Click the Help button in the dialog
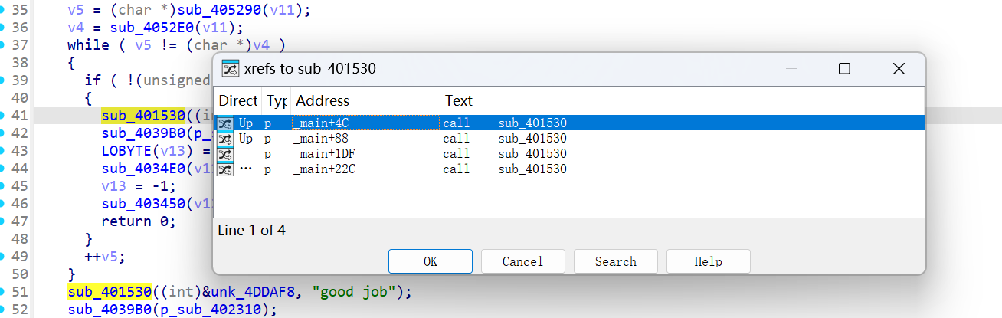 pos(708,261)
